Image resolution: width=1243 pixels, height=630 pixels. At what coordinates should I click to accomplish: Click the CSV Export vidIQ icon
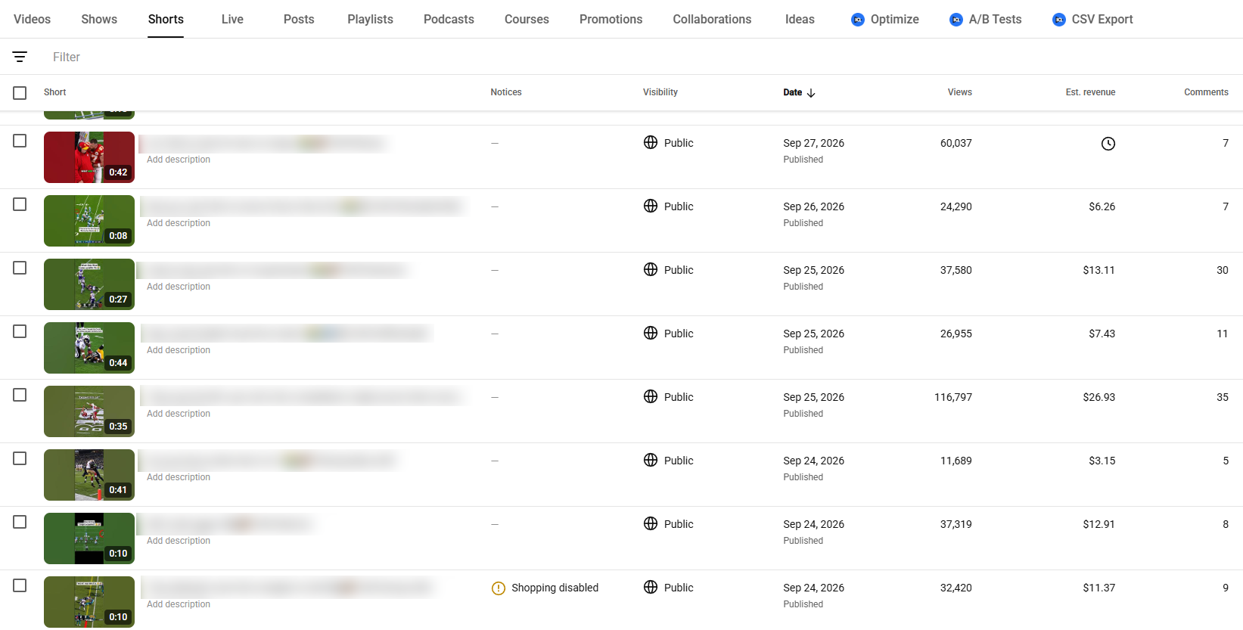point(1059,20)
